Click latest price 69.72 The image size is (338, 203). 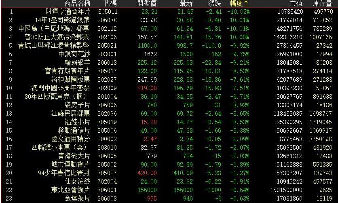tap(185, 114)
